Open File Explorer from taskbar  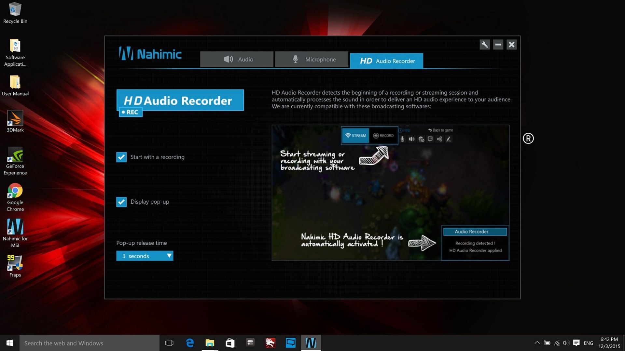(210, 343)
